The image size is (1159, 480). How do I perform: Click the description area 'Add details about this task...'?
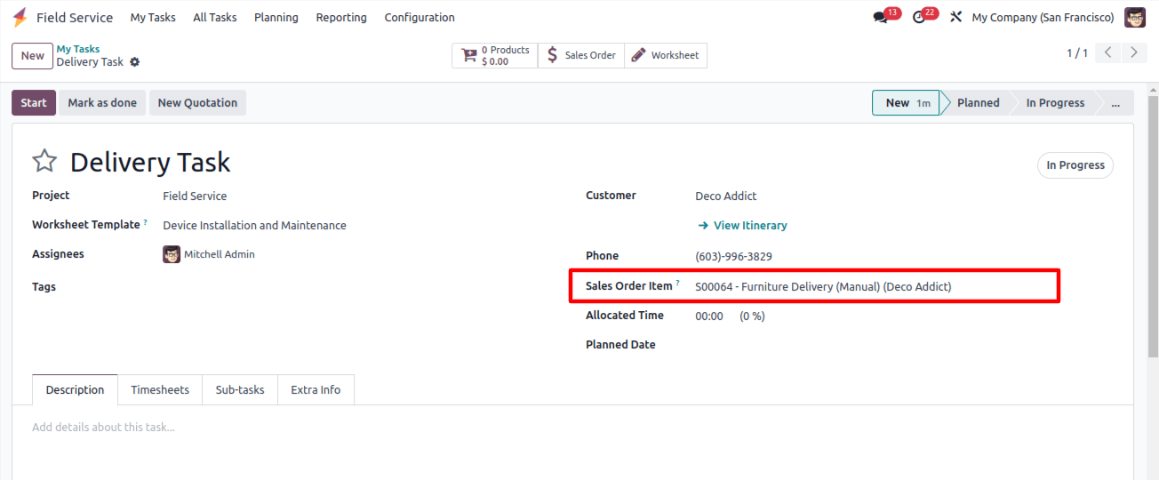point(104,428)
